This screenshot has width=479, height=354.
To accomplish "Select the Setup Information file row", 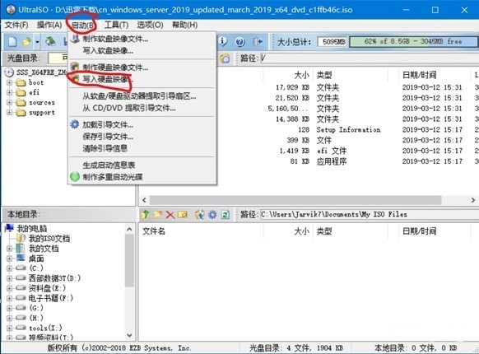I will [348, 129].
